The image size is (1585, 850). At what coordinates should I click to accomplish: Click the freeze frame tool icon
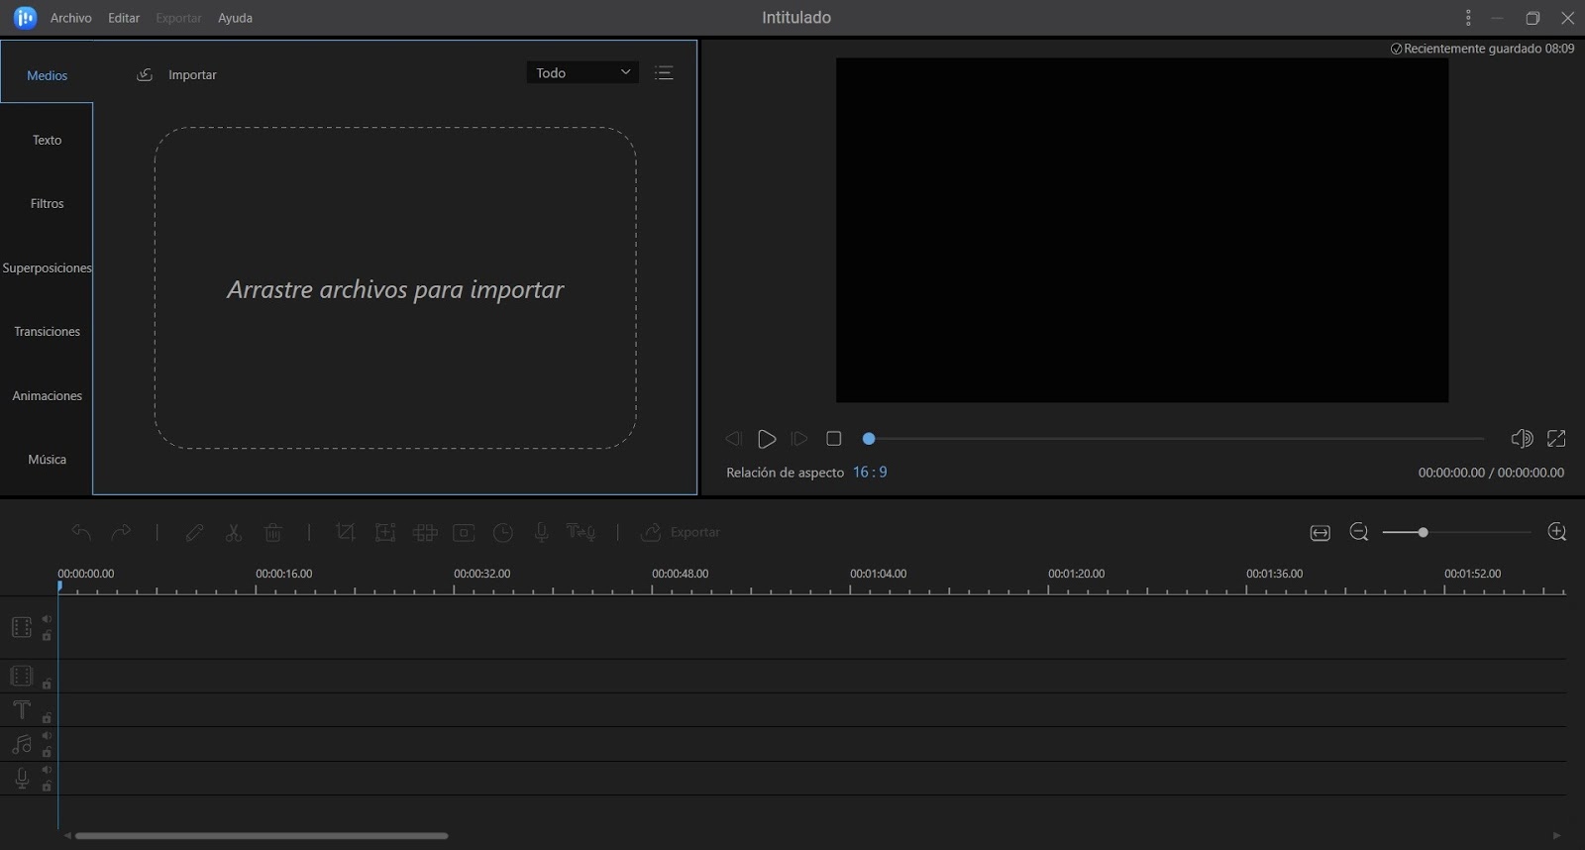(464, 532)
